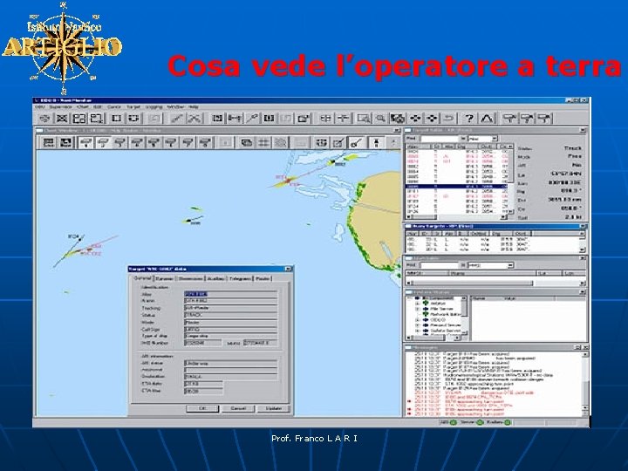This screenshot has height=471, width=628.
Task: Click the Type of ship field in dialog
Action: [x=230, y=336]
